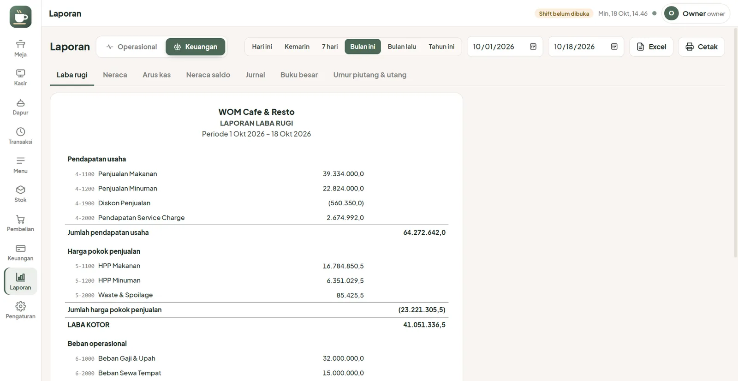The width and height of the screenshot is (738, 381).
Task: Click HPP Minuman account row
Action: 256,280
